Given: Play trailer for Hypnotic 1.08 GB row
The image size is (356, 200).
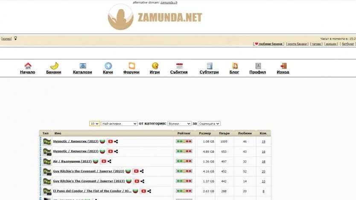Looking at the screenshot, I should click(x=110, y=141).
